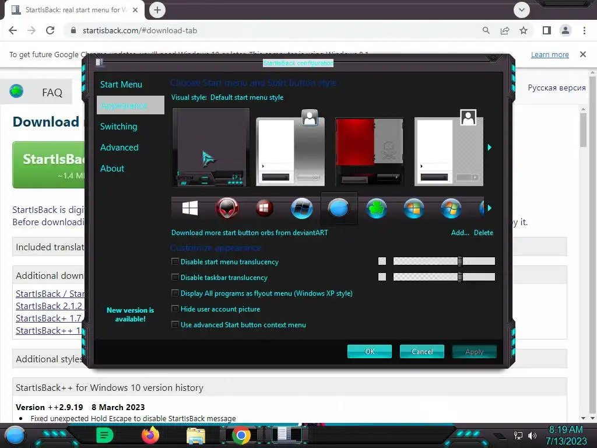Pick the small red Windows orb
The height and width of the screenshot is (448, 597).
264,208
